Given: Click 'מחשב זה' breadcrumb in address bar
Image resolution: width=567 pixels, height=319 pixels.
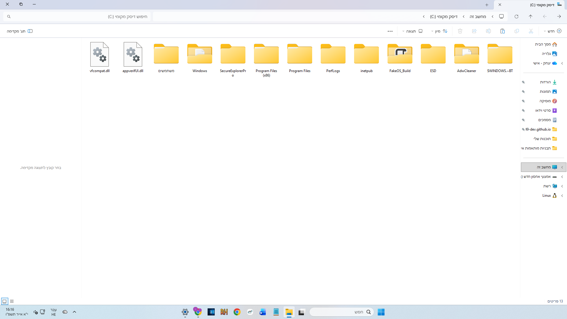Looking at the screenshot, I should point(478,17).
